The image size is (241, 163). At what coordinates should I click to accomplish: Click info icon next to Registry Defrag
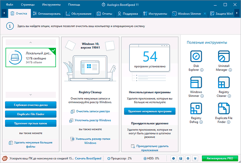point(201,122)
